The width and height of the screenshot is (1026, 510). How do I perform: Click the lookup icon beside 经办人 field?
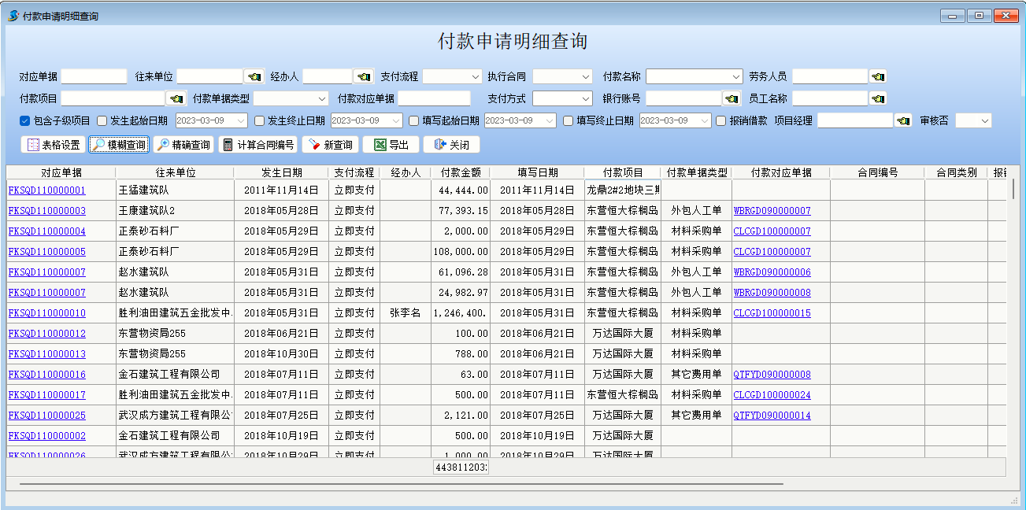(x=363, y=77)
